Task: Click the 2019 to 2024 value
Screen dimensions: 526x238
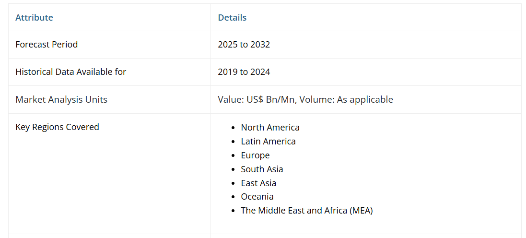Action: click(244, 72)
